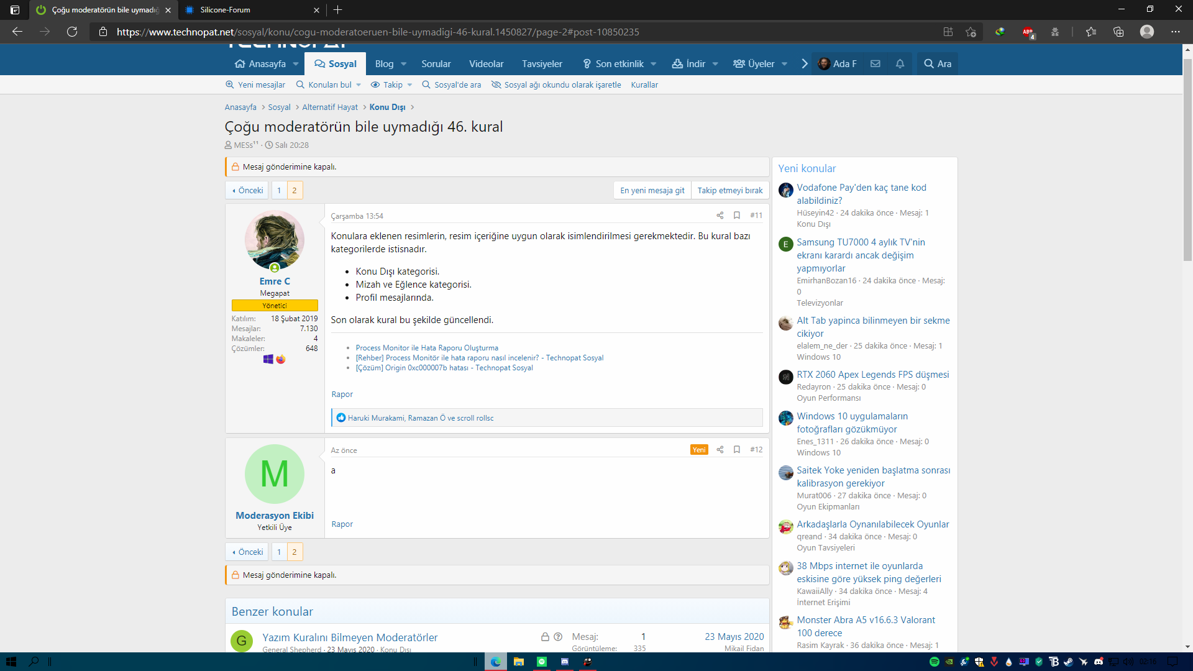Click Rapor under post #12

pos(342,524)
